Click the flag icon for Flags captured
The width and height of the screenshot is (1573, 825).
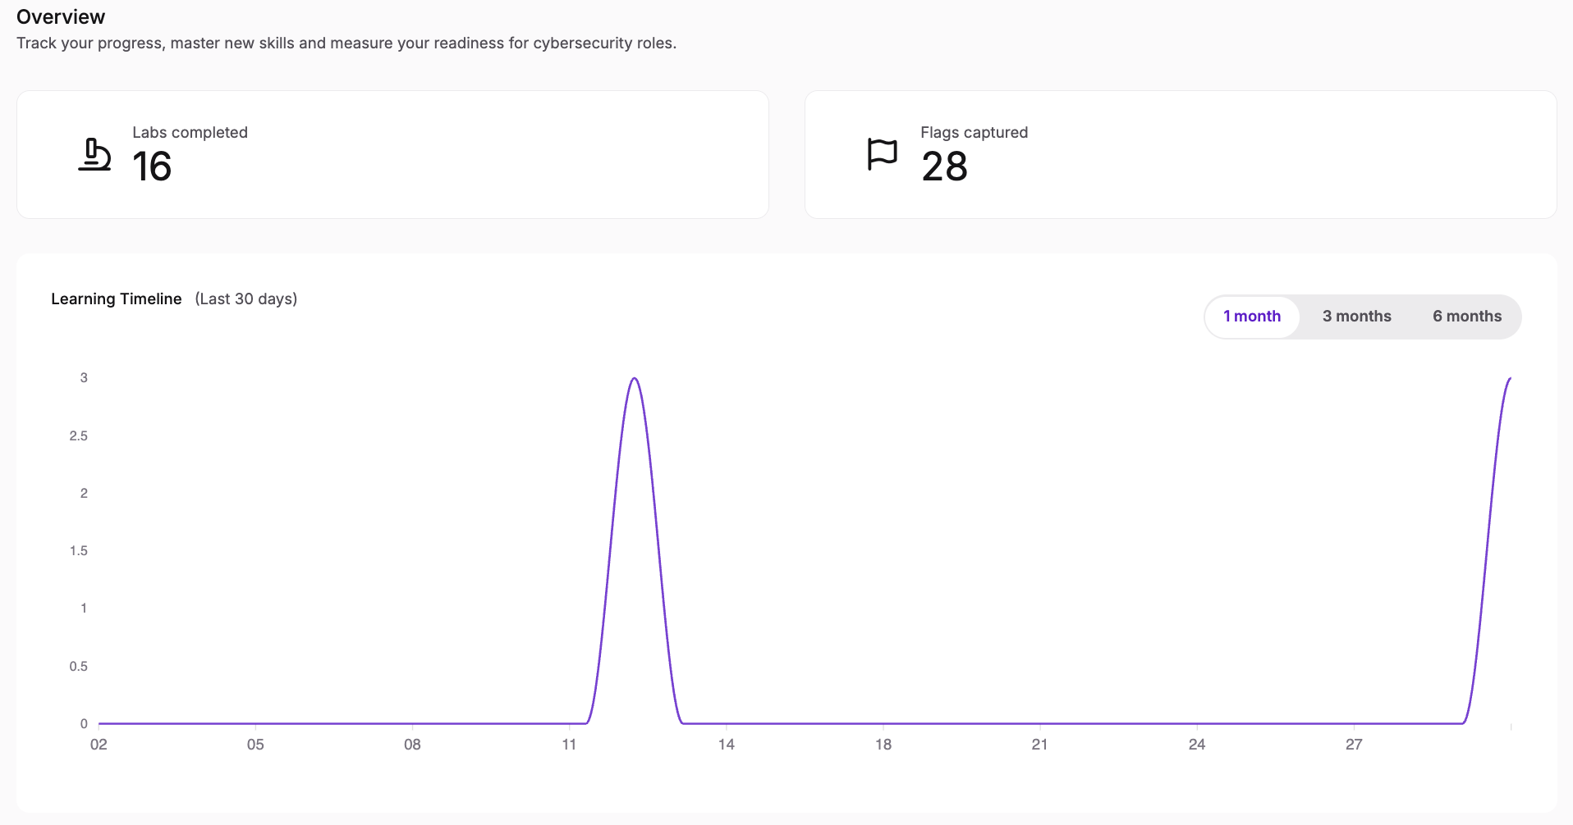[883, 154]
